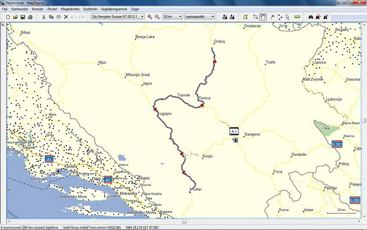Select the Distance ruler measure tool
Viewport: 367px width, 230px height.
pos(297,17)
